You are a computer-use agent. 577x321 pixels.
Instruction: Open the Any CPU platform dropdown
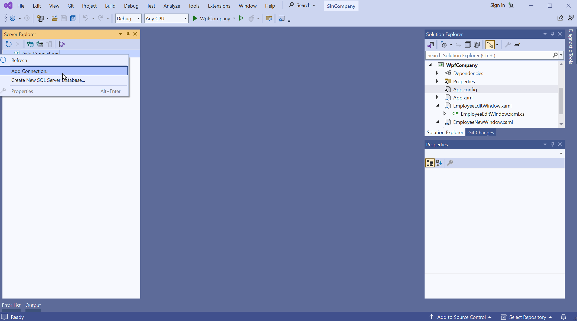166,18
